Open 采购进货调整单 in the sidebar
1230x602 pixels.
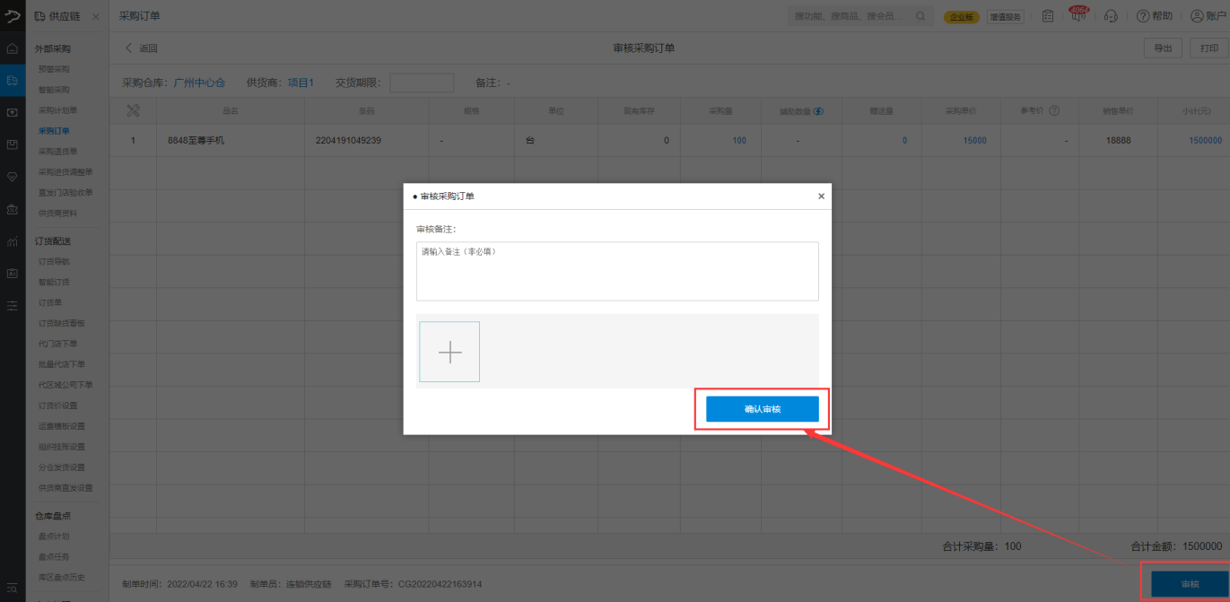[x=65, y=172]
